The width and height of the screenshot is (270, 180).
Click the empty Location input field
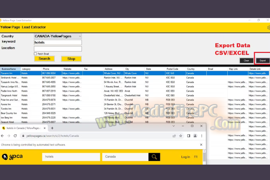58,49
